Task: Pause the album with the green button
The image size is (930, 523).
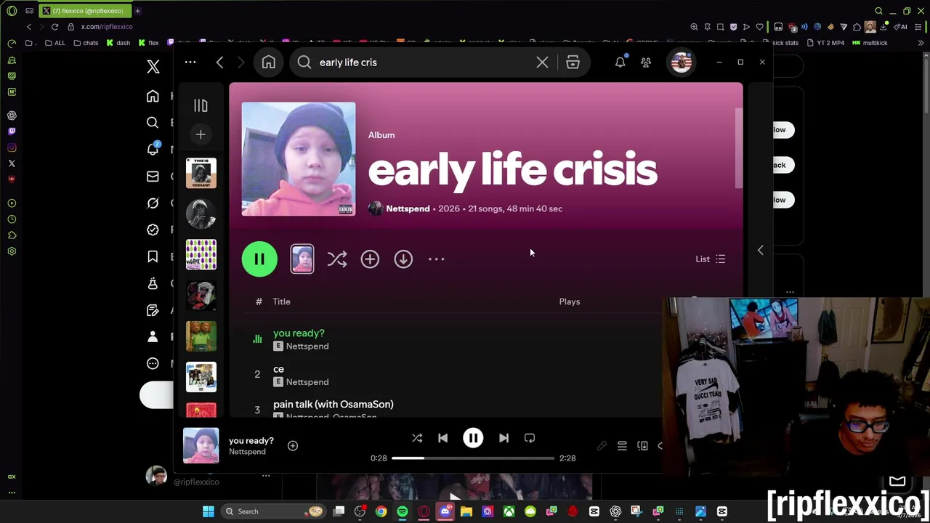Action: 259,259
